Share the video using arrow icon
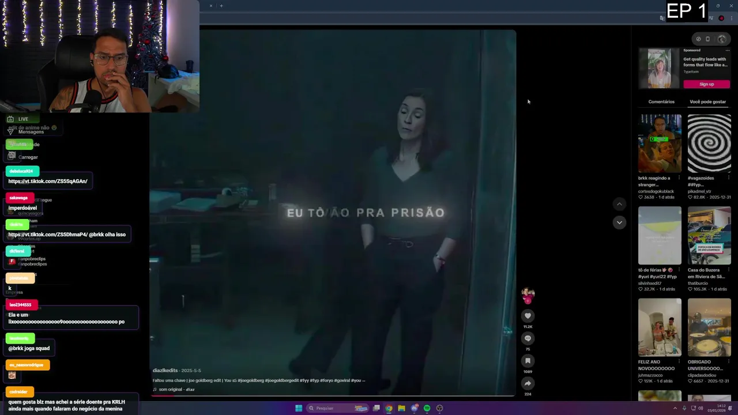 (x=528, y=383)
